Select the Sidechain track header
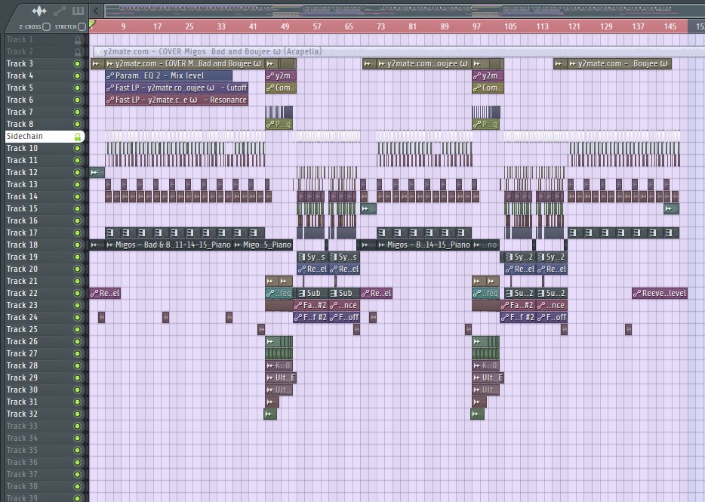The height and width of the screenshot is (502, 705). (x=45, y=137)
